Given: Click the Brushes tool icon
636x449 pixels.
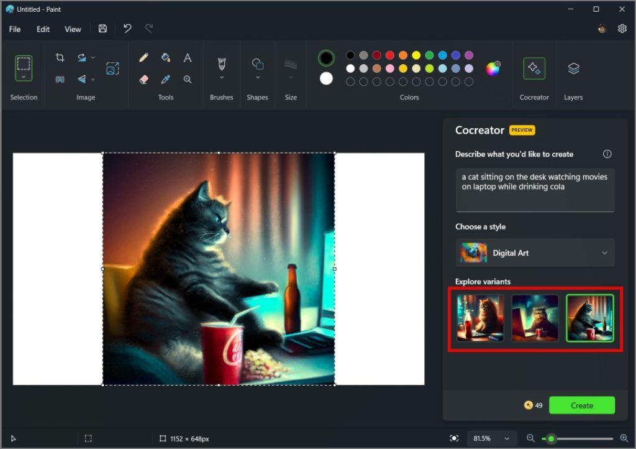Looking at the screenshot, I should 222,64.
